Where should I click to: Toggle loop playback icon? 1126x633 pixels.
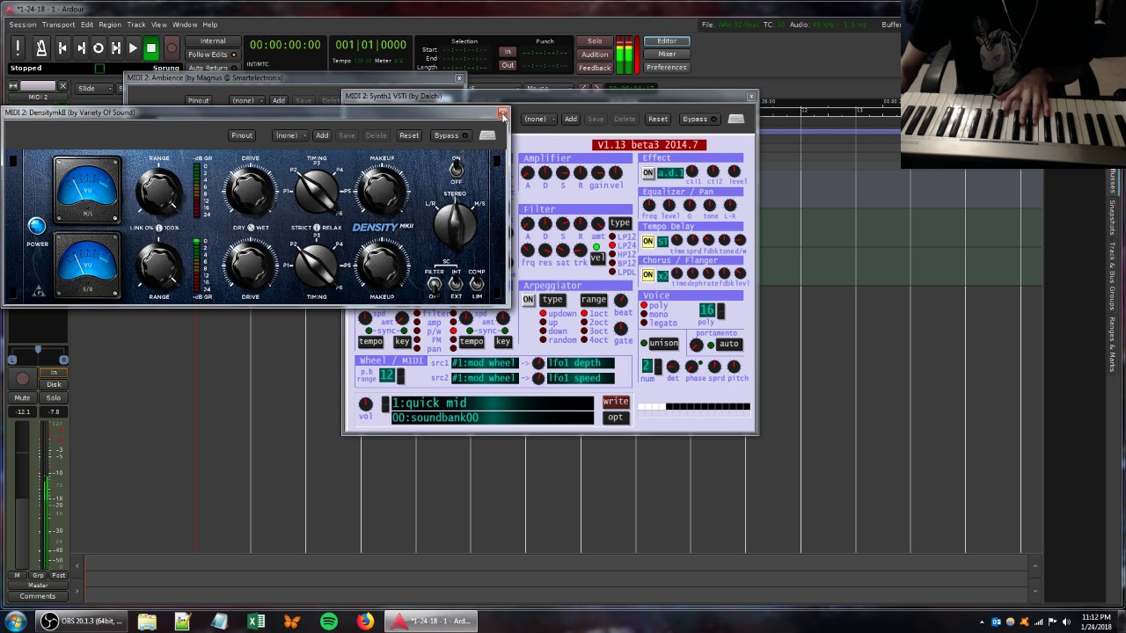point(98,48)
